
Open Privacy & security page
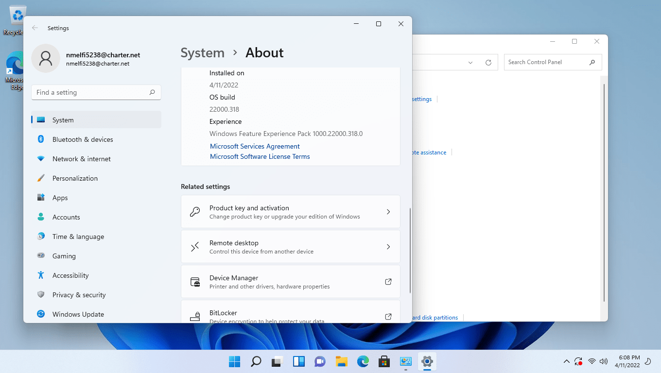[x=96, y=295]
